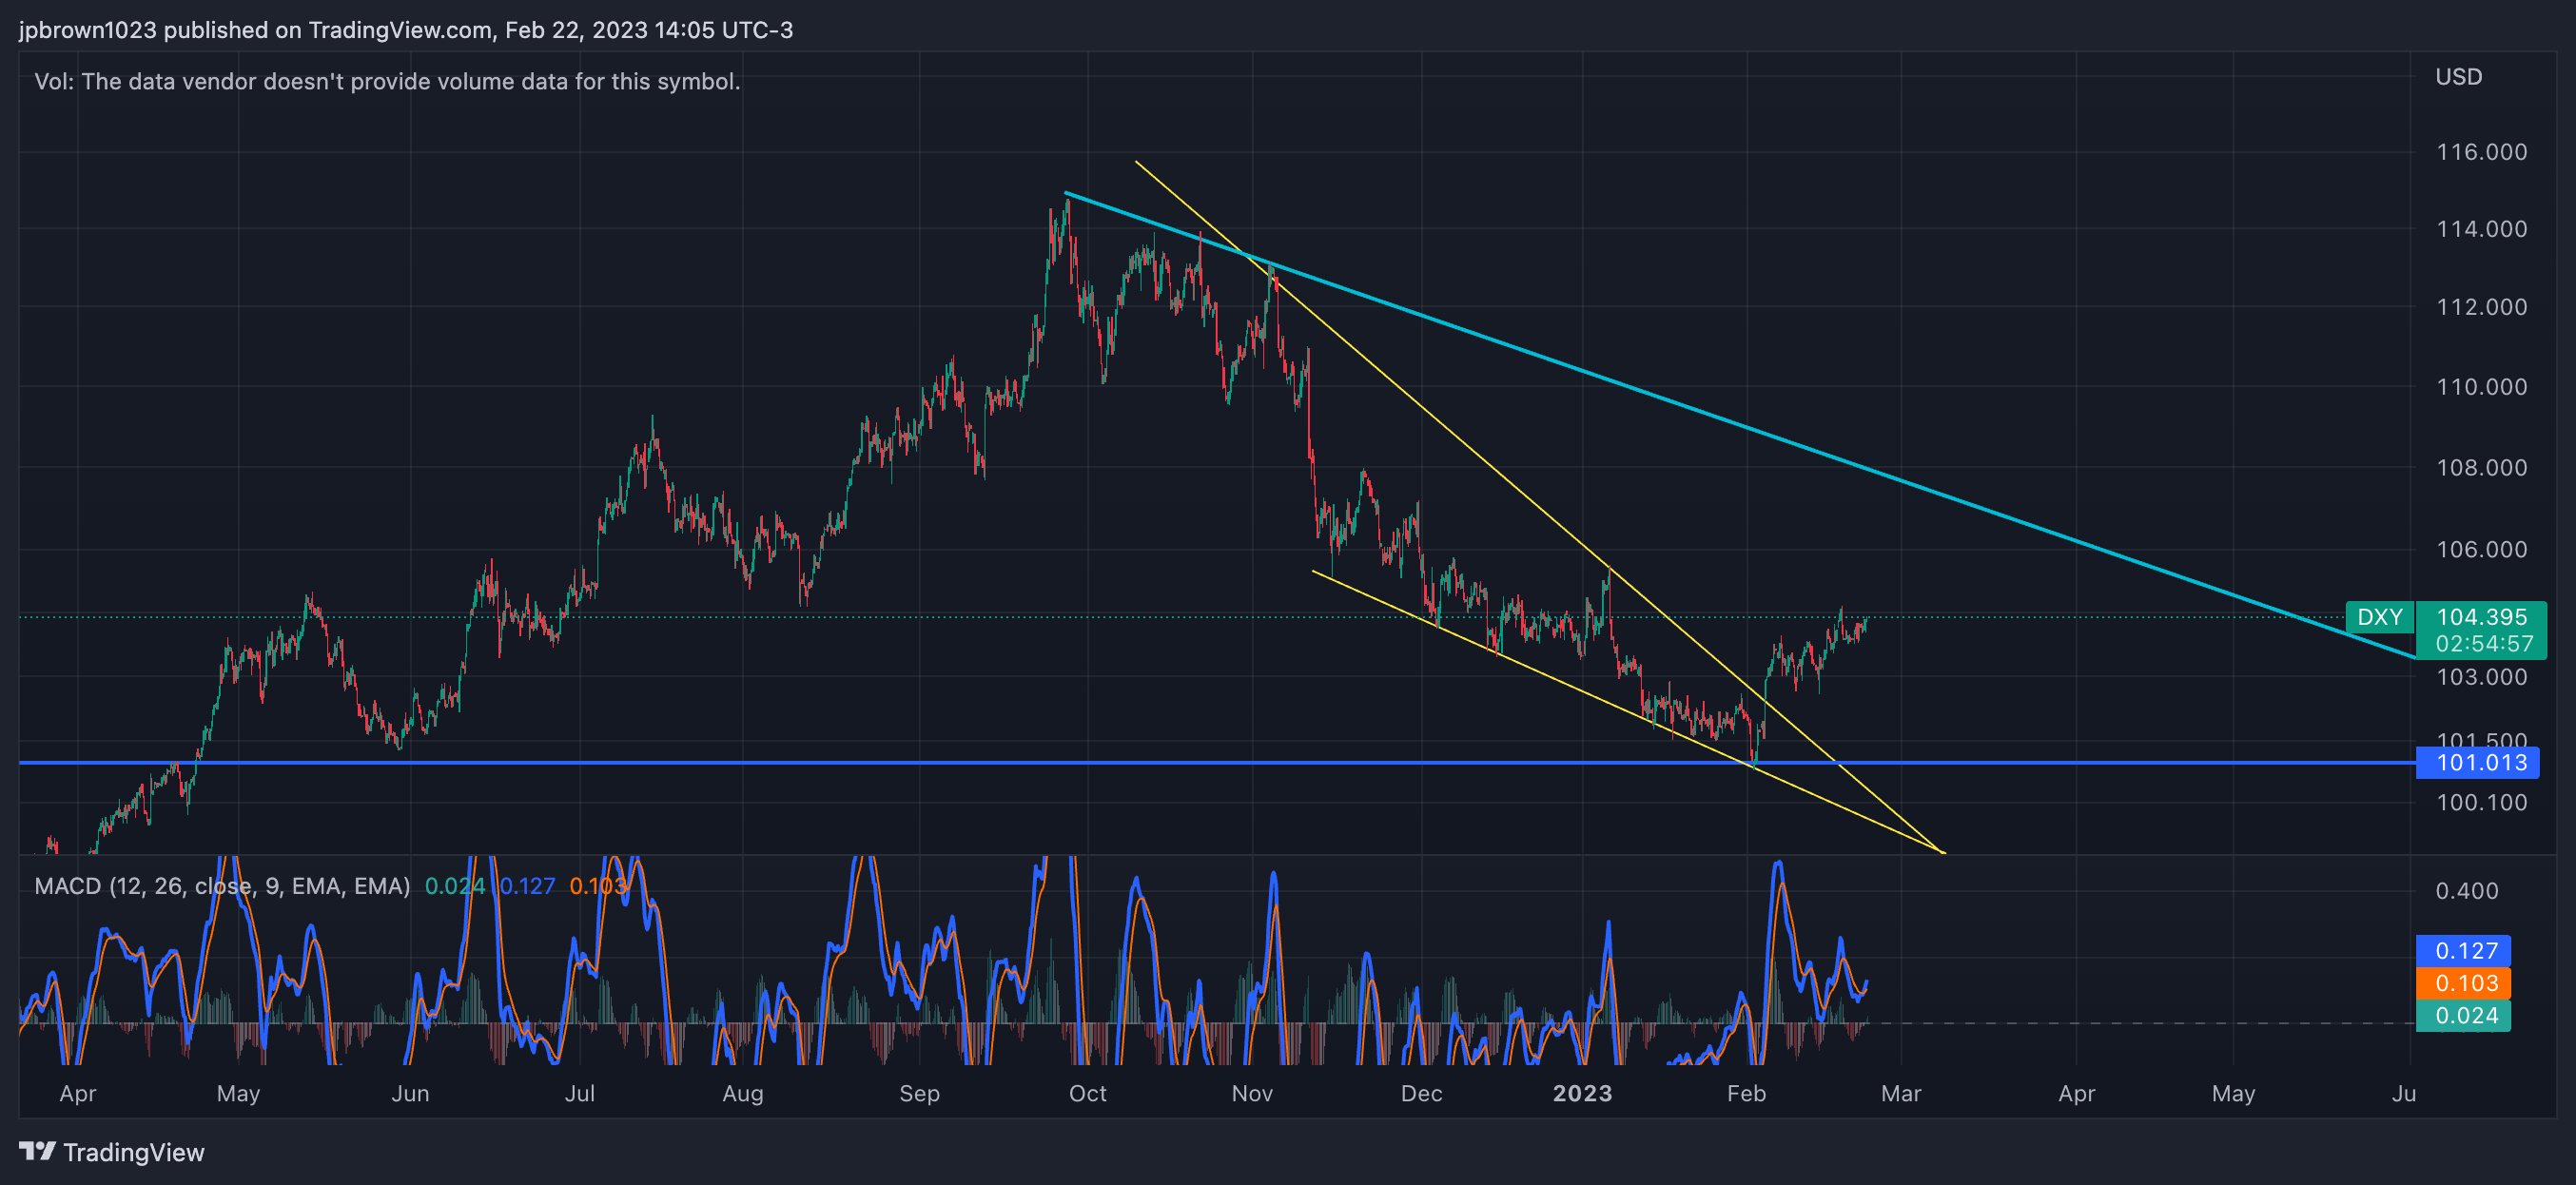Click the blue 0.127 MACD value tag
Screen dimensions: 2576x1185
point(2463,950)
